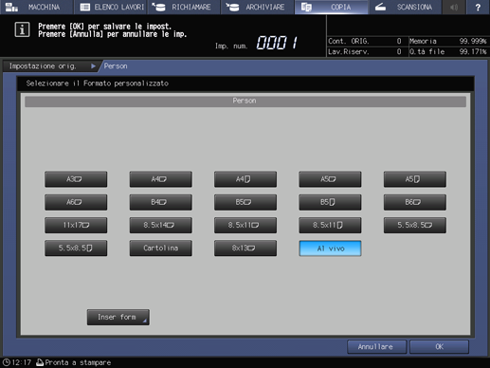Click the Cont. ORIG. counter

click(365, 41)
